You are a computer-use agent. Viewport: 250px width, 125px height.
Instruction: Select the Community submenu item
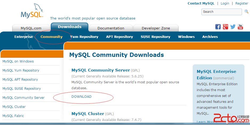coord(51,37)
